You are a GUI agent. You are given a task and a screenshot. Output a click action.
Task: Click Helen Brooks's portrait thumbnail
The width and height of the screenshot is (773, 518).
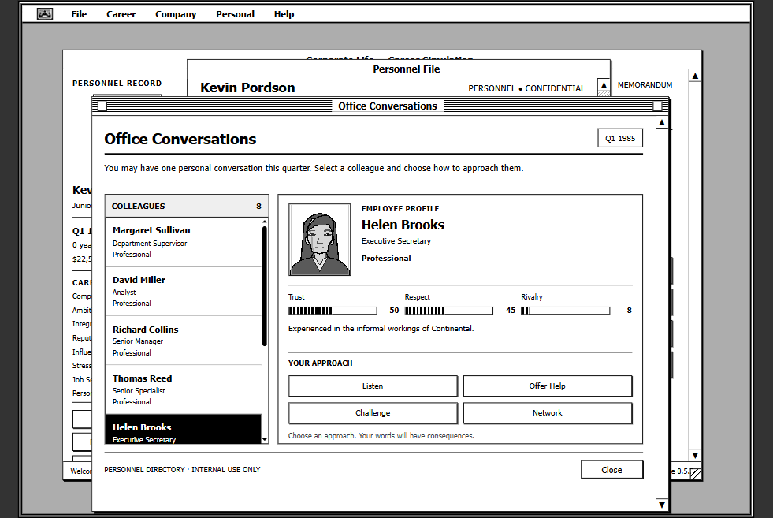click(x=319, y=239)
